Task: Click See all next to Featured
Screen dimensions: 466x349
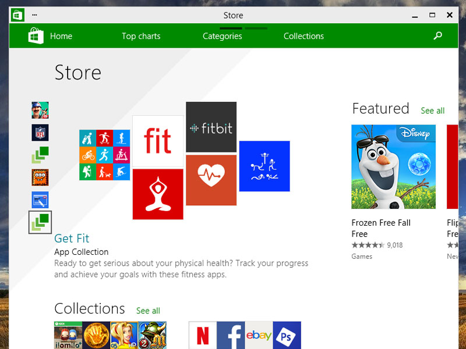Action: pyautogui.click(x=433, y=111)
